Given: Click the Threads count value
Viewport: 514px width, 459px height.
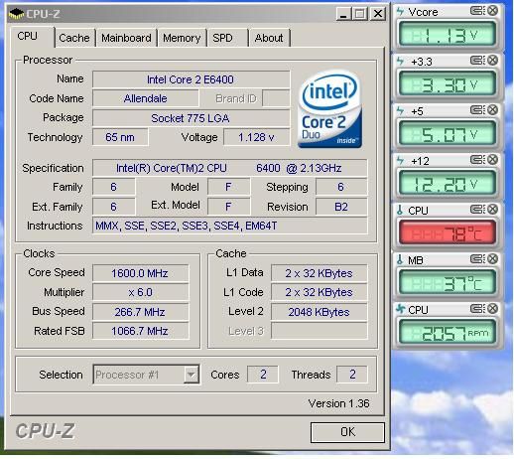Looking at the screenshot, I should (x=352, y=375).
